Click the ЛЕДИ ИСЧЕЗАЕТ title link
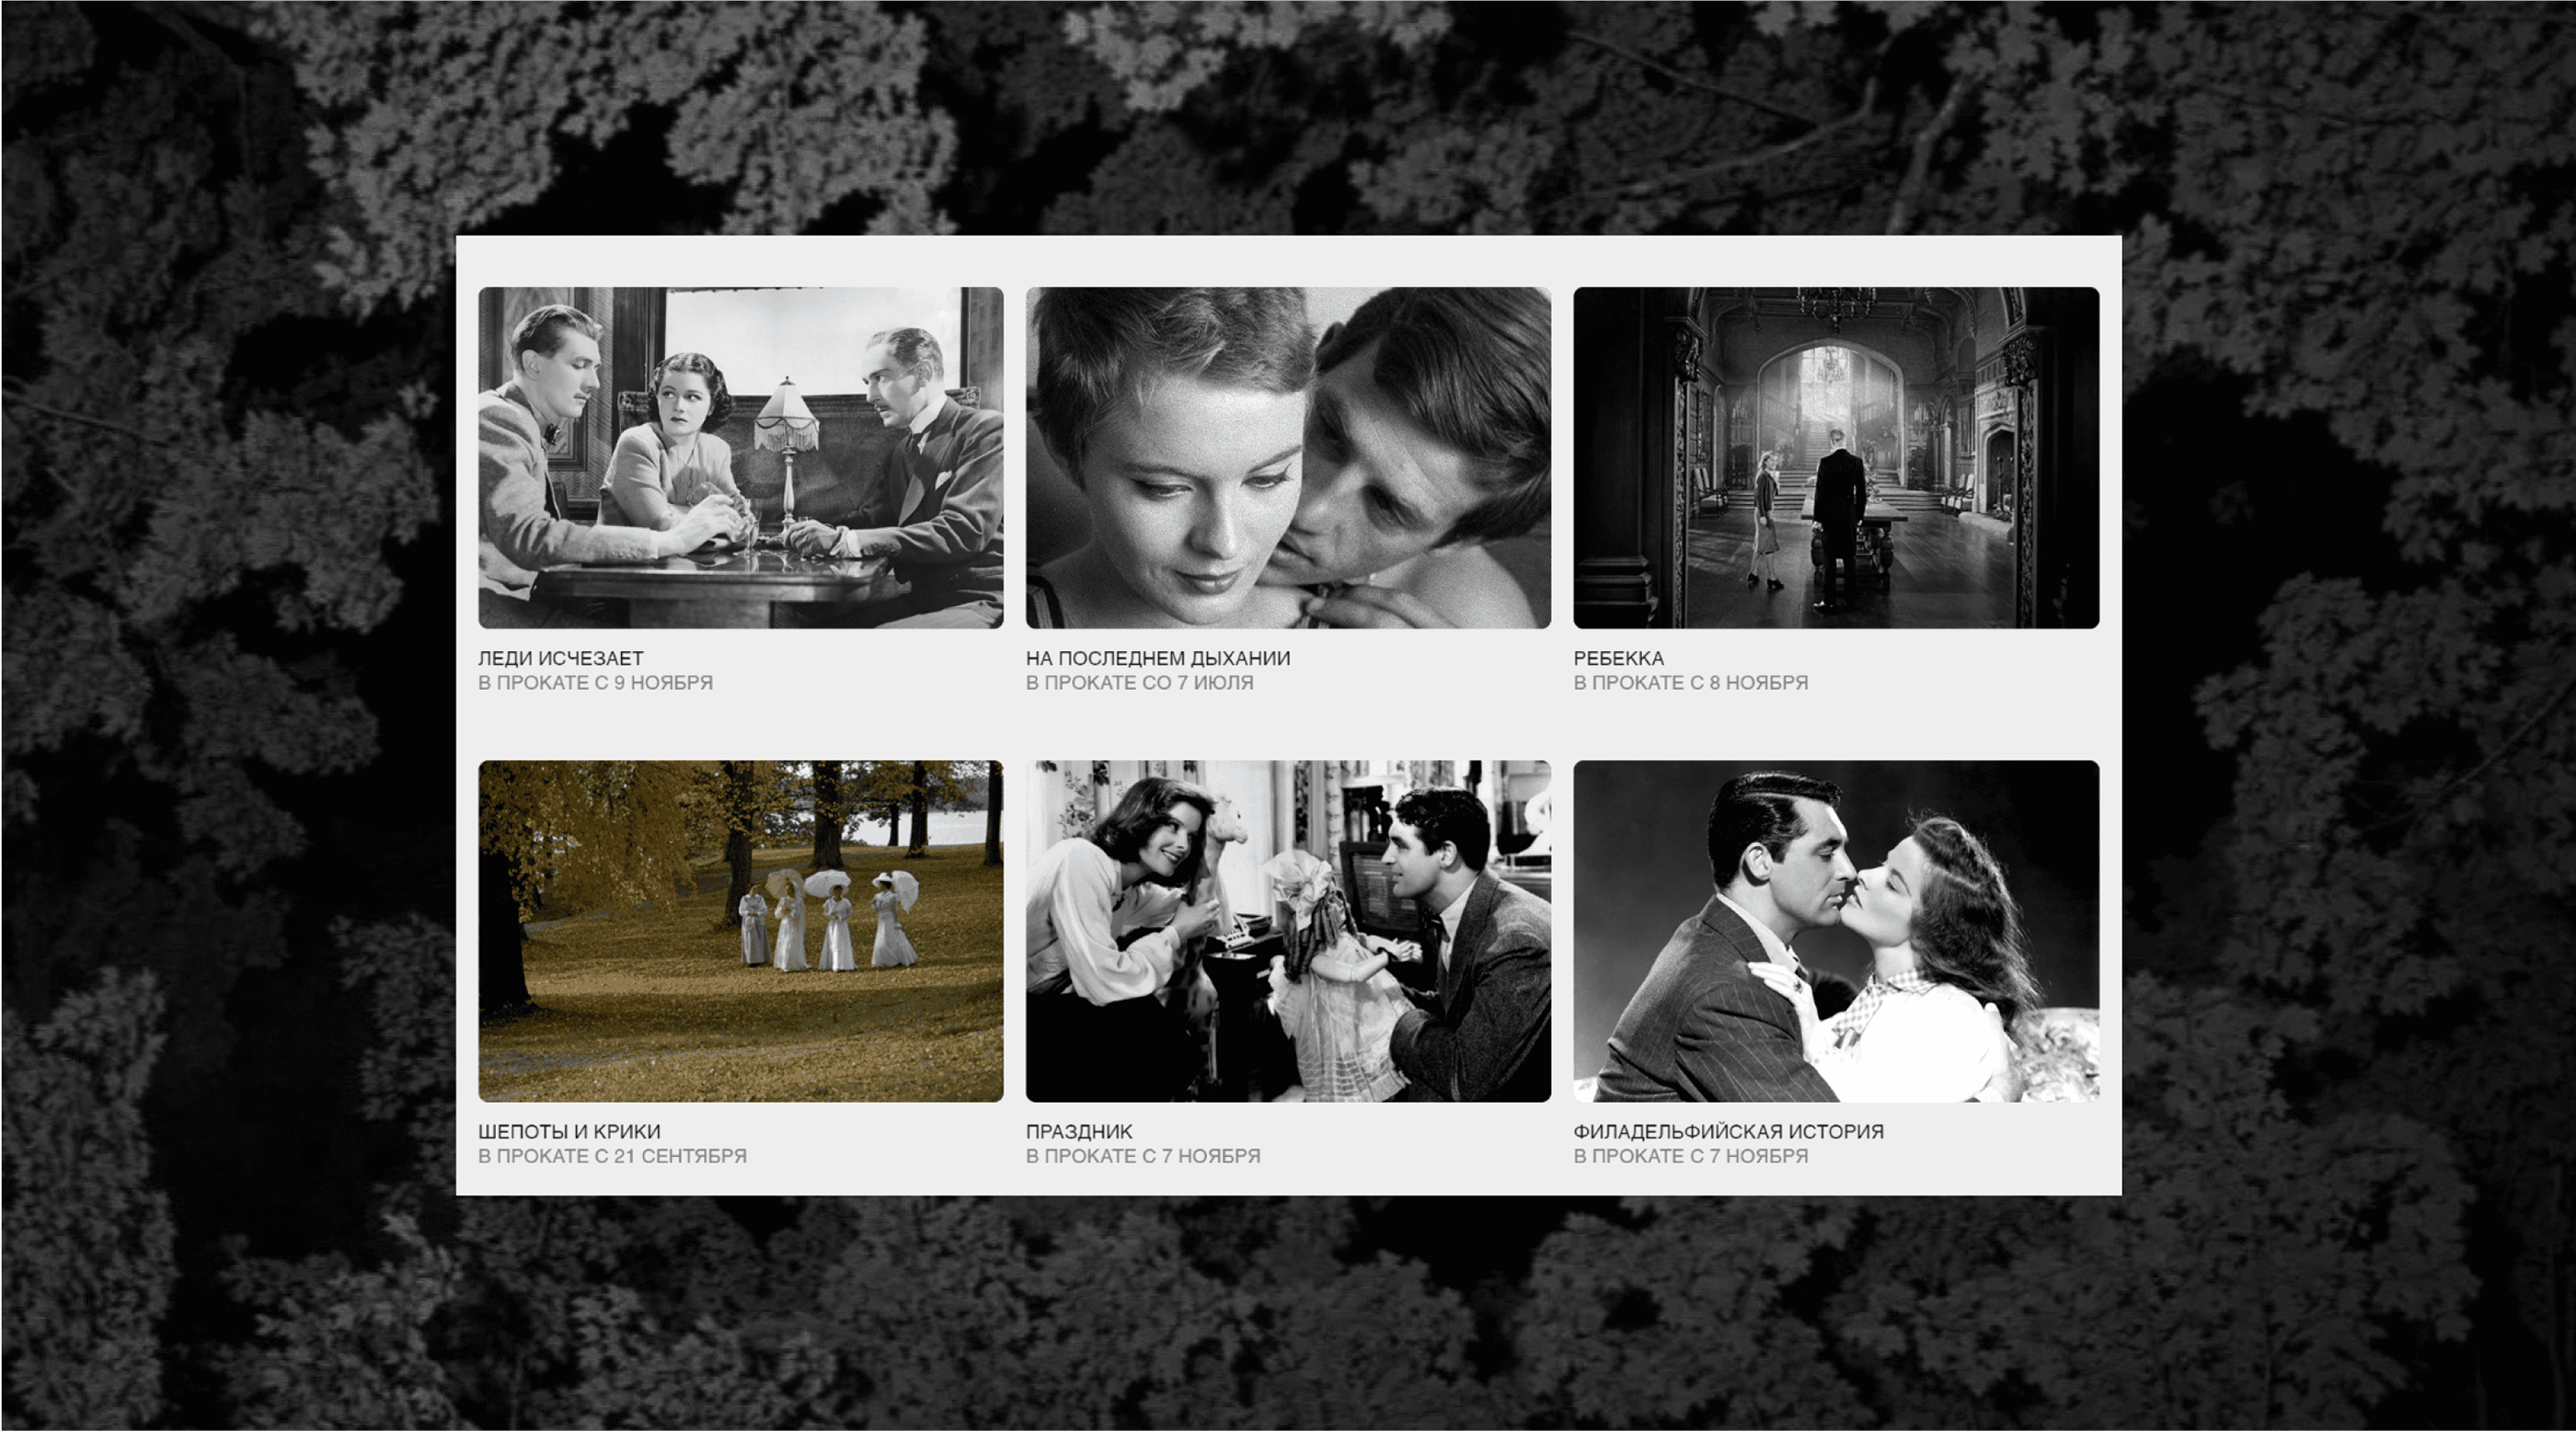 [x=560, y=658]
